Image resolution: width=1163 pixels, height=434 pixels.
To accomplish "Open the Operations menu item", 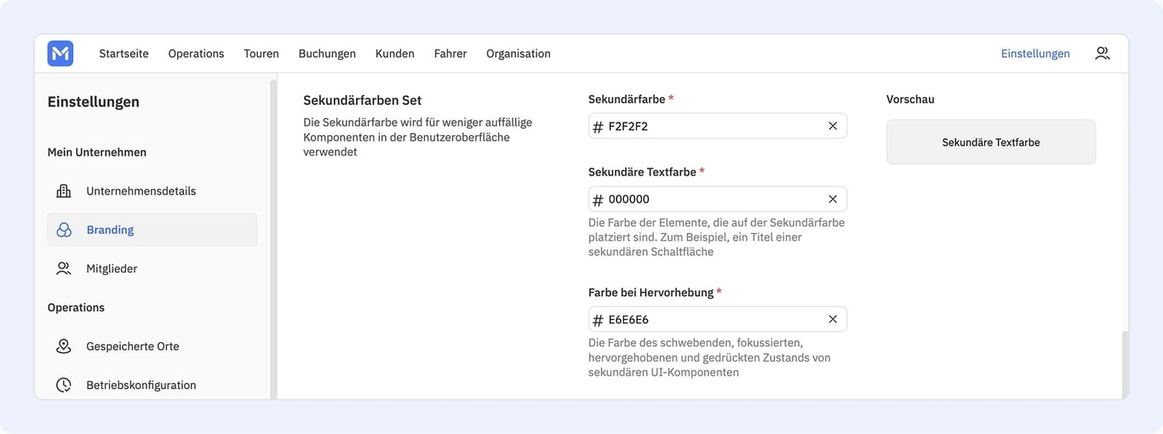I will (x=196, y=54).
